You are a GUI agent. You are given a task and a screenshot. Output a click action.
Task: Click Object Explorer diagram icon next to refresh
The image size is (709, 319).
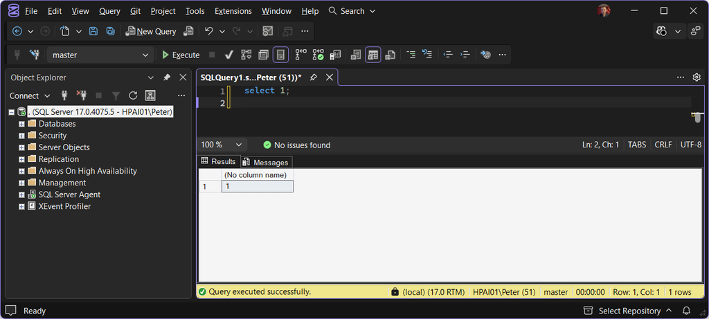[x=150, y=95]
